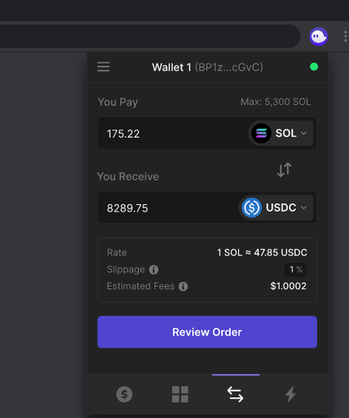349x418 pixels.
Task: Show Slippage info tooltip icon
Action: click(154, 270)
